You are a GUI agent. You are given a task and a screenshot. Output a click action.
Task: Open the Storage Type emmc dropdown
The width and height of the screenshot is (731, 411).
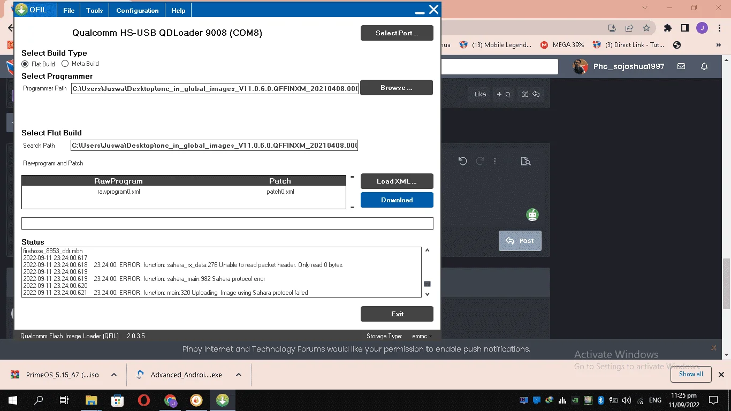click(422, 336)
